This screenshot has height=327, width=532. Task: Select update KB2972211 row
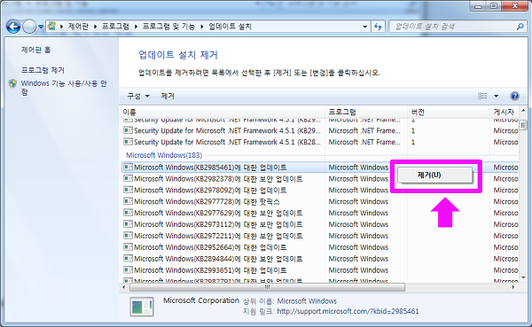320,236
